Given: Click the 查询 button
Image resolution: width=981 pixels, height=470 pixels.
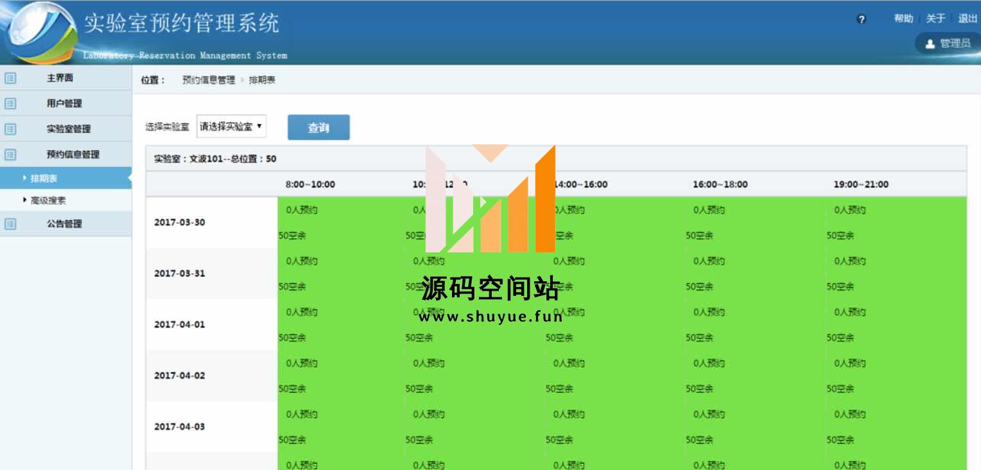Looking at the screenshot, I should point(318,127).
